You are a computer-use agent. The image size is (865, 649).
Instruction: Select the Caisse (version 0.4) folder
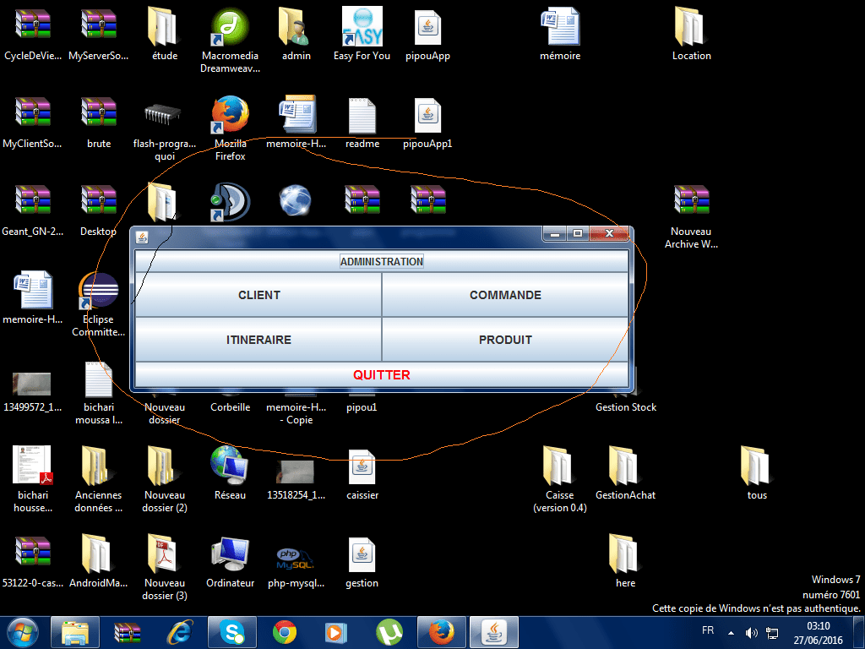coord(559,466)
